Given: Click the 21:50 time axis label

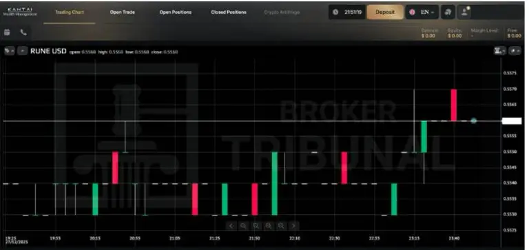Looking at the screenshot, I should click(254, 238).
